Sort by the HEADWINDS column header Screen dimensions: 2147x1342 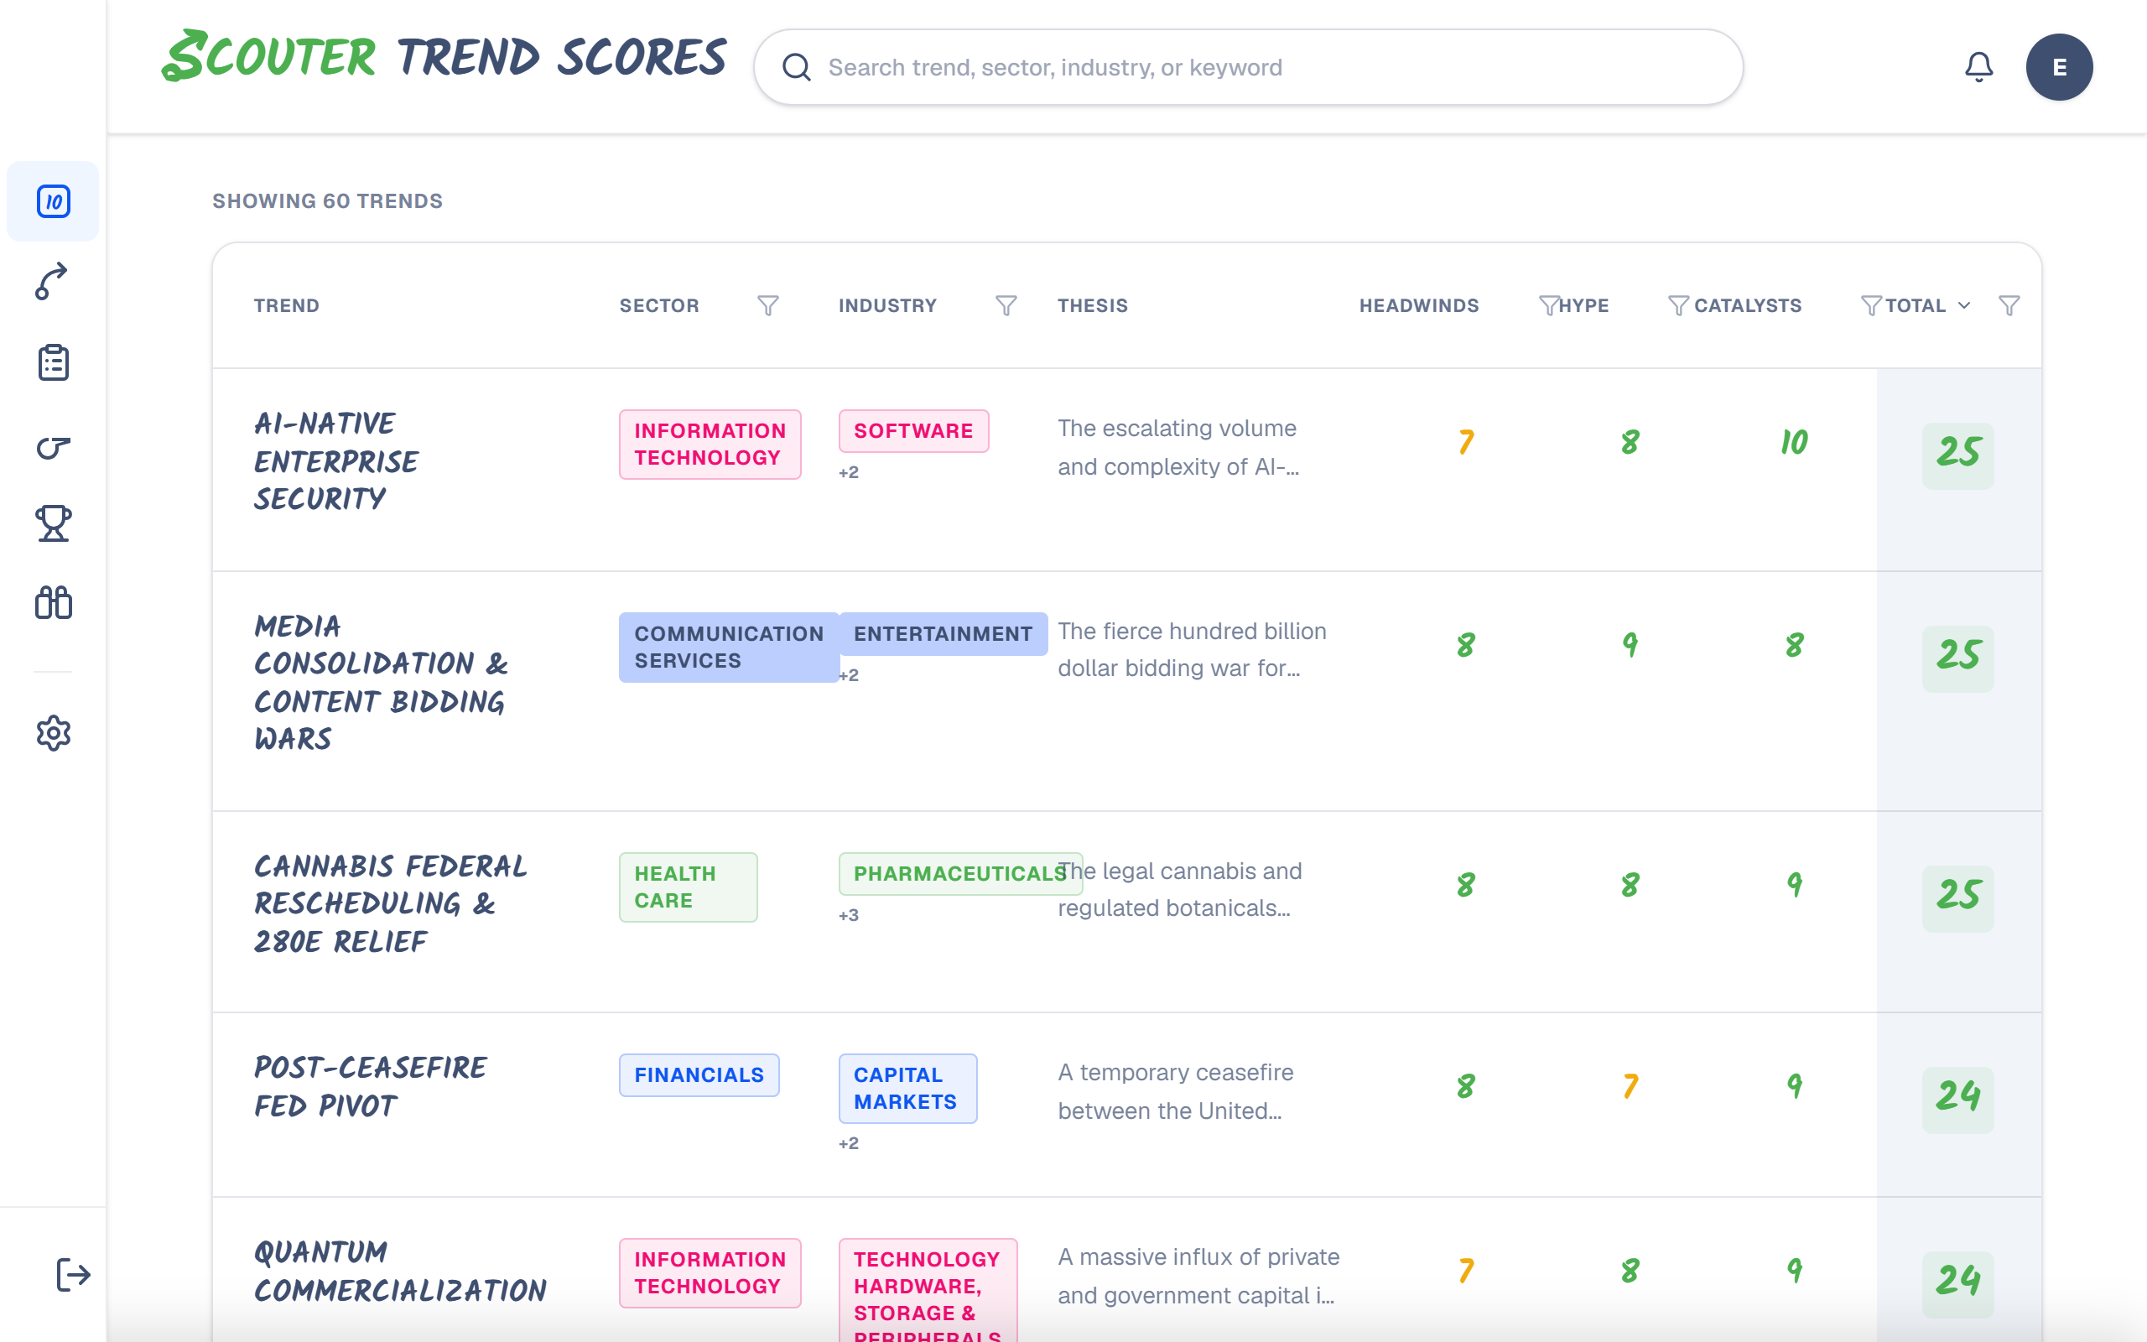[1419, 305]
